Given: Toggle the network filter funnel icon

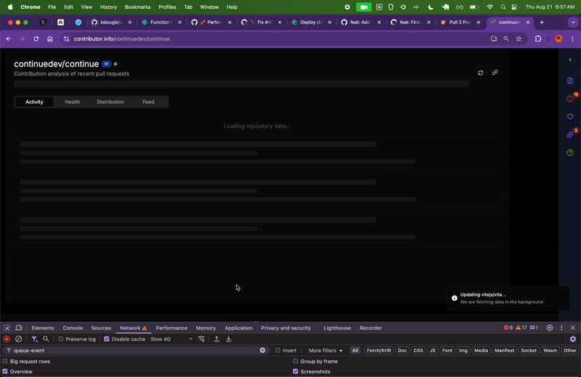Looking at the screenshot, I should click(34, 339).
